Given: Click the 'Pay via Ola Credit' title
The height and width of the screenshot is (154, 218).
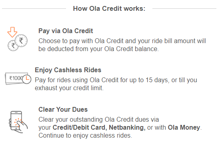Looking at the screenshot, I should [x=66, y=31].
